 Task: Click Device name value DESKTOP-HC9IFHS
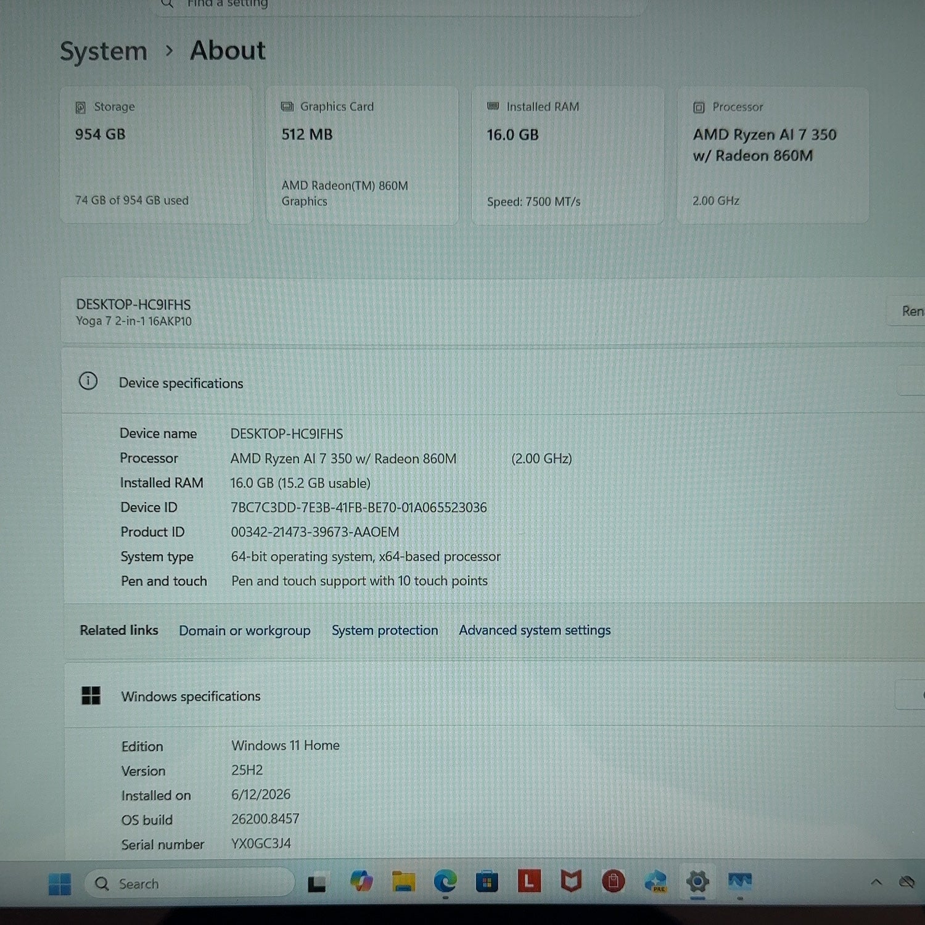(287, 434)
